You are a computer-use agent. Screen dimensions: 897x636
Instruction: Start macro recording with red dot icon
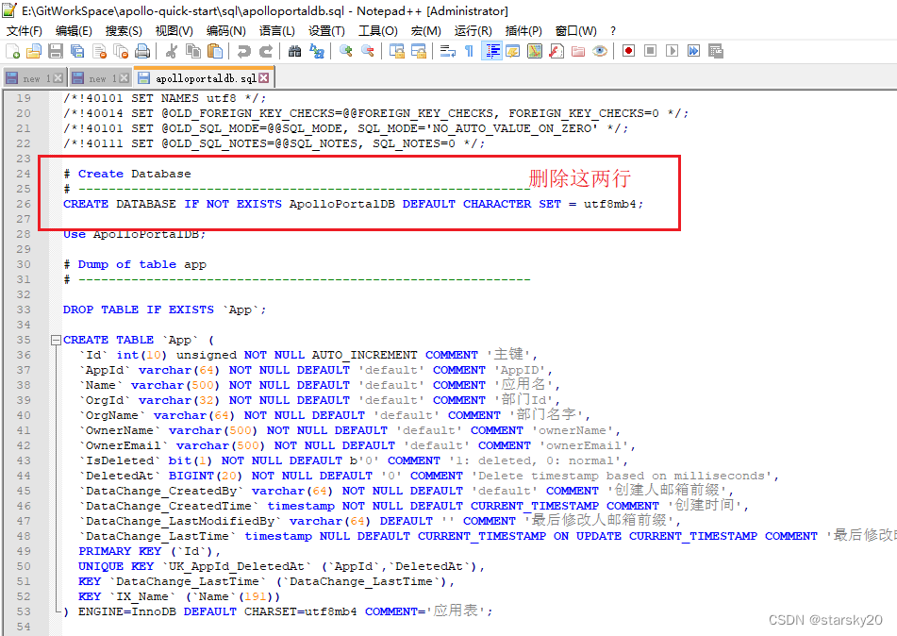[x=629, y=52]
